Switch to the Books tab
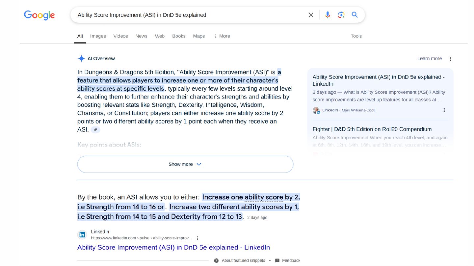 179,36
